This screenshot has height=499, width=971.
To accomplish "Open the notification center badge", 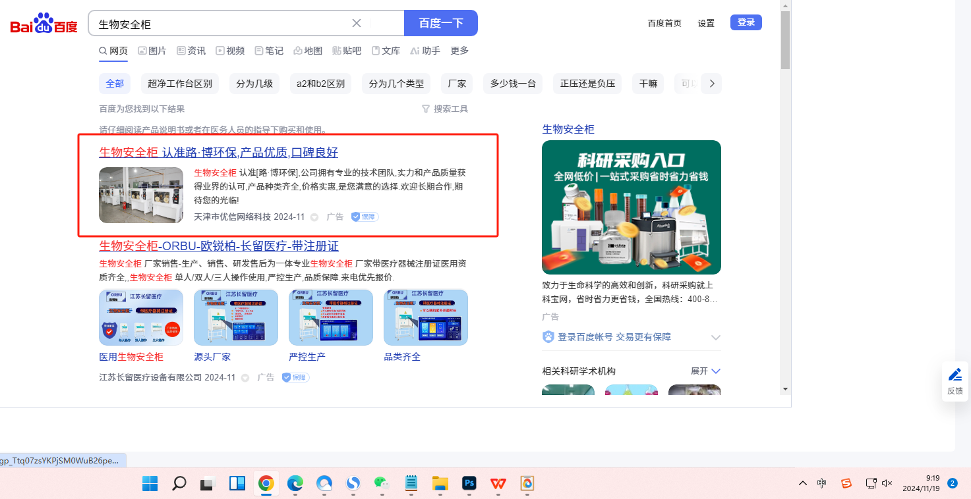I will pyautogui.click(x=953, y=483).
